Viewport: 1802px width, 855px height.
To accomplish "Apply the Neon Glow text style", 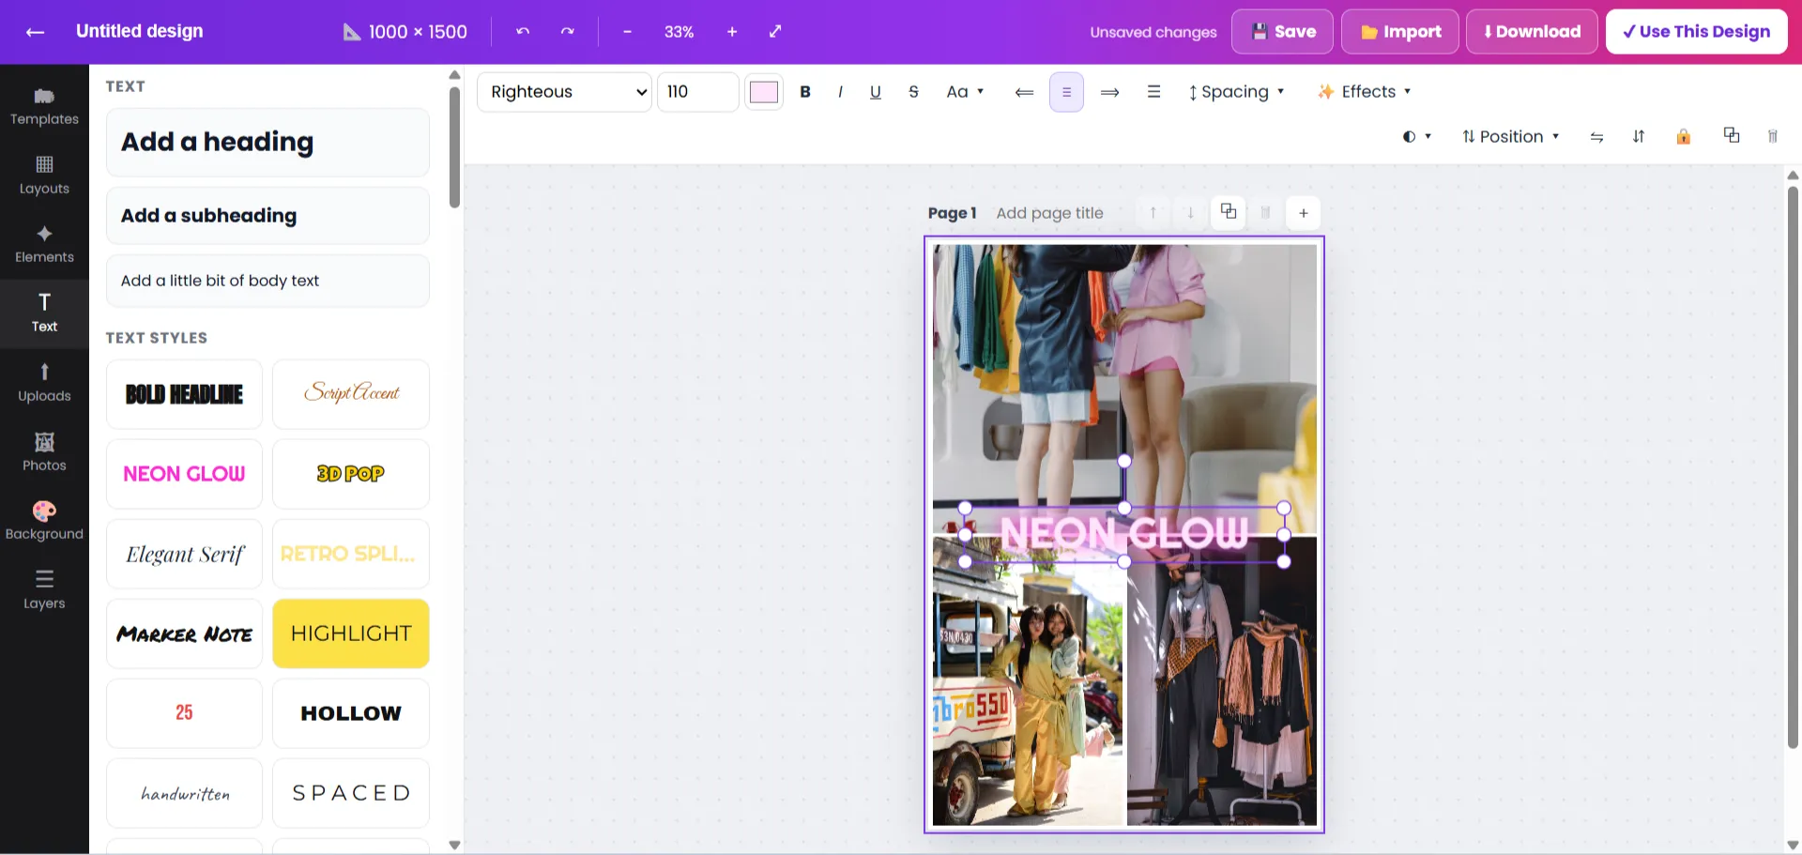I will click(184, 474).
